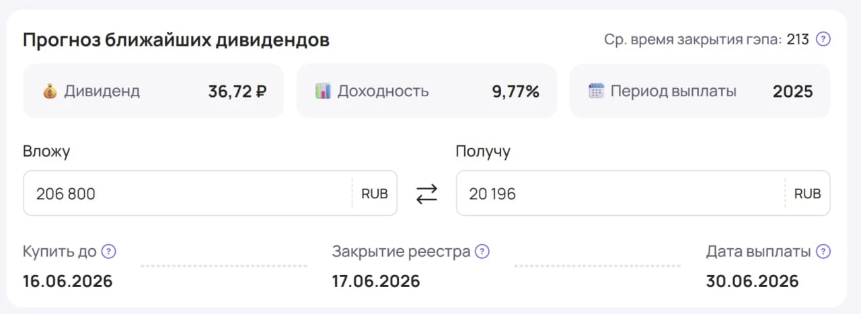Click the question mark beside Дата выплаты

coord(823,251)
